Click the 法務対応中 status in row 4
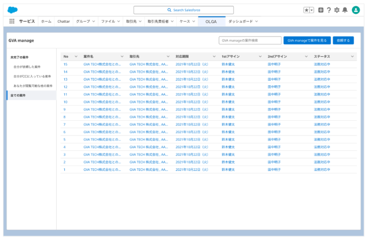 (x=322, y=147)
